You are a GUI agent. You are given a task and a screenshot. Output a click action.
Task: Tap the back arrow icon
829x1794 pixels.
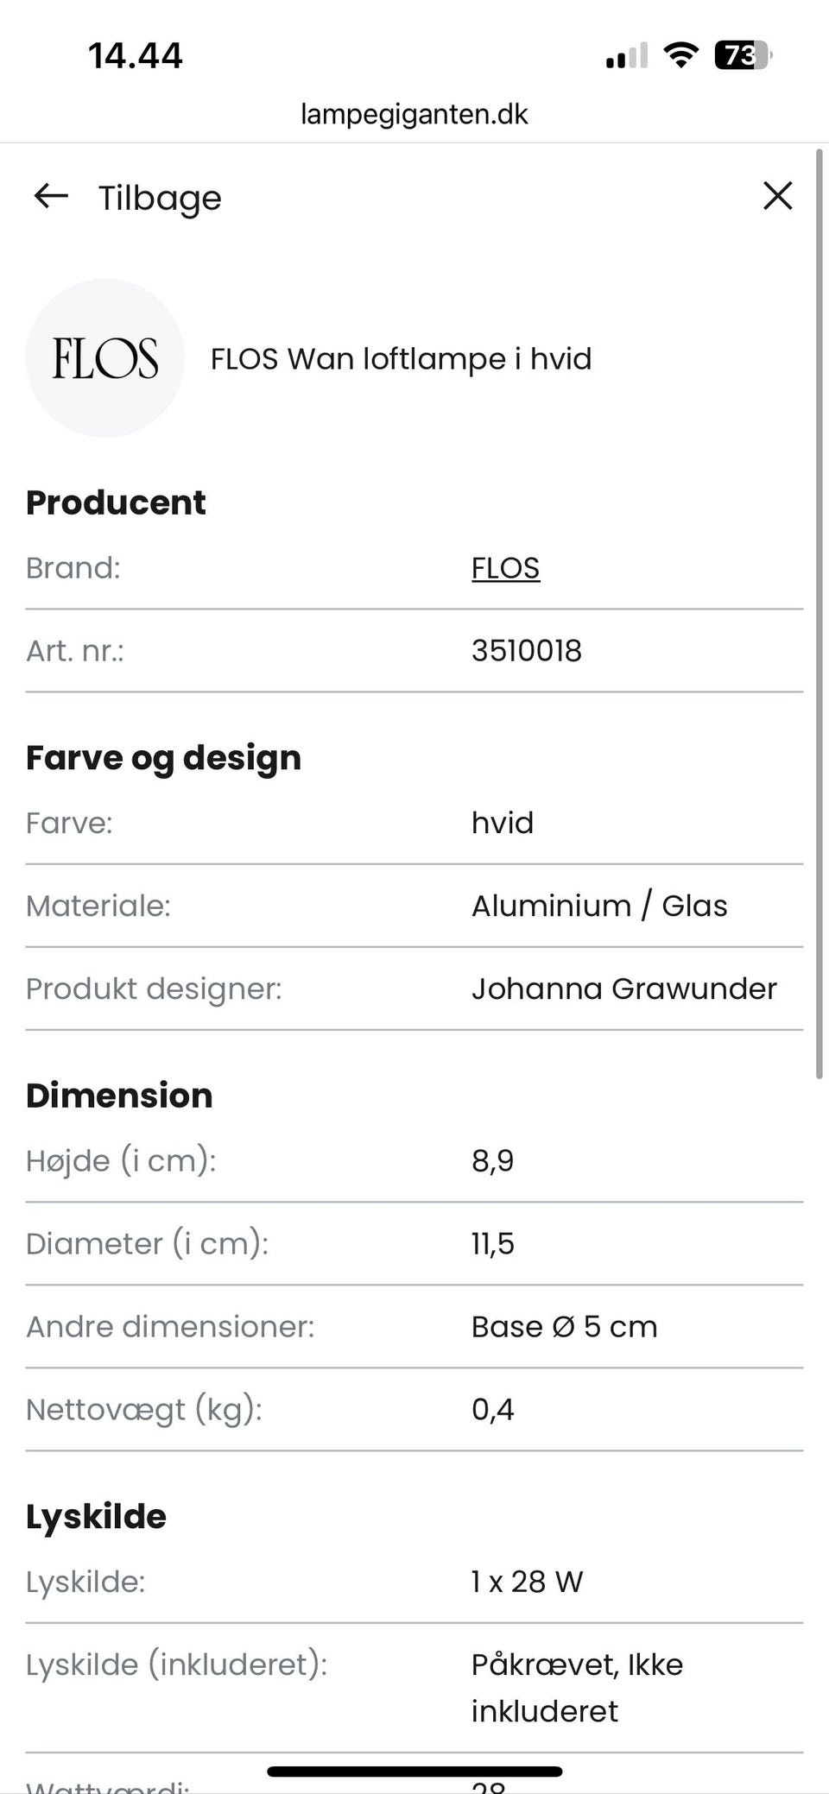(51, 197)
